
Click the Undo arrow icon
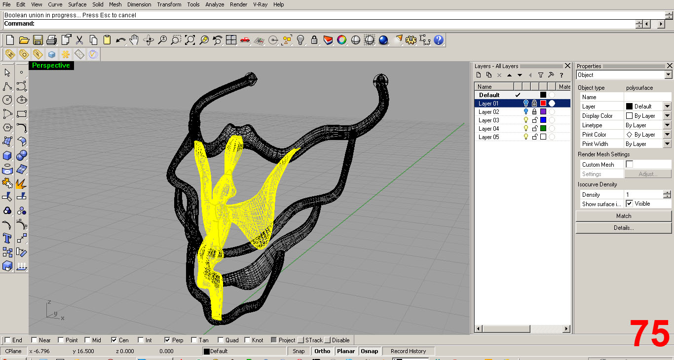(x=120, y=40)
